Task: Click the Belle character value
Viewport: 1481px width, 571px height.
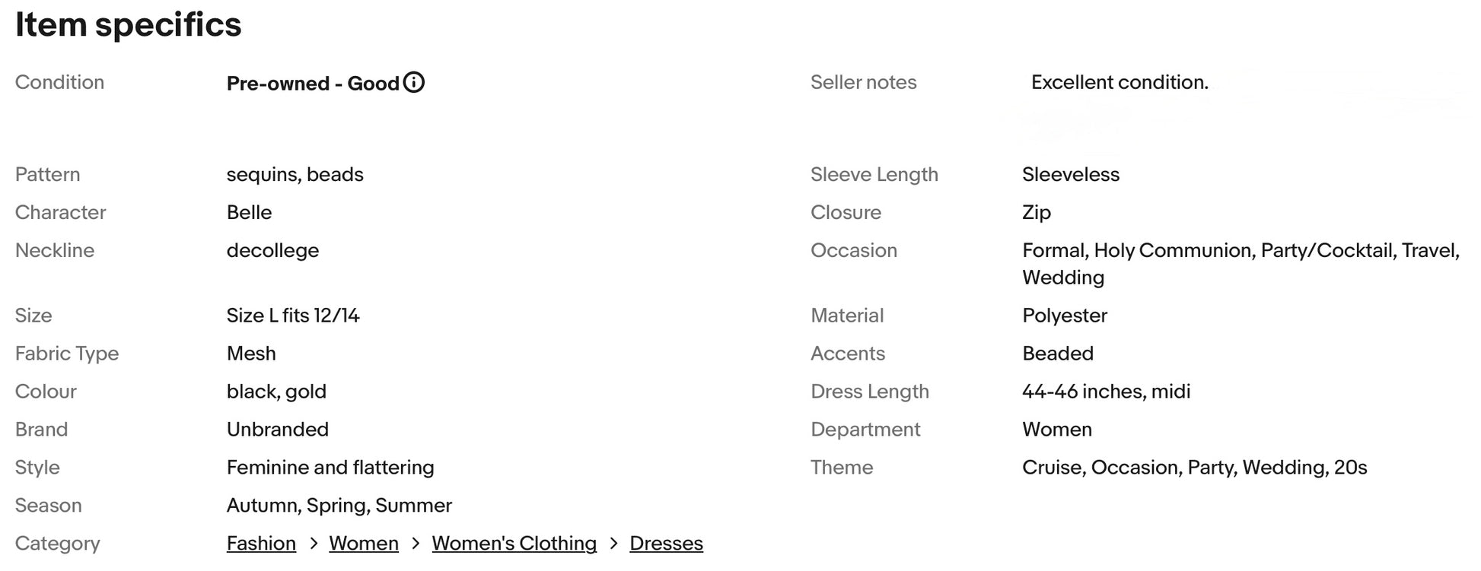Action: (249, 212)
